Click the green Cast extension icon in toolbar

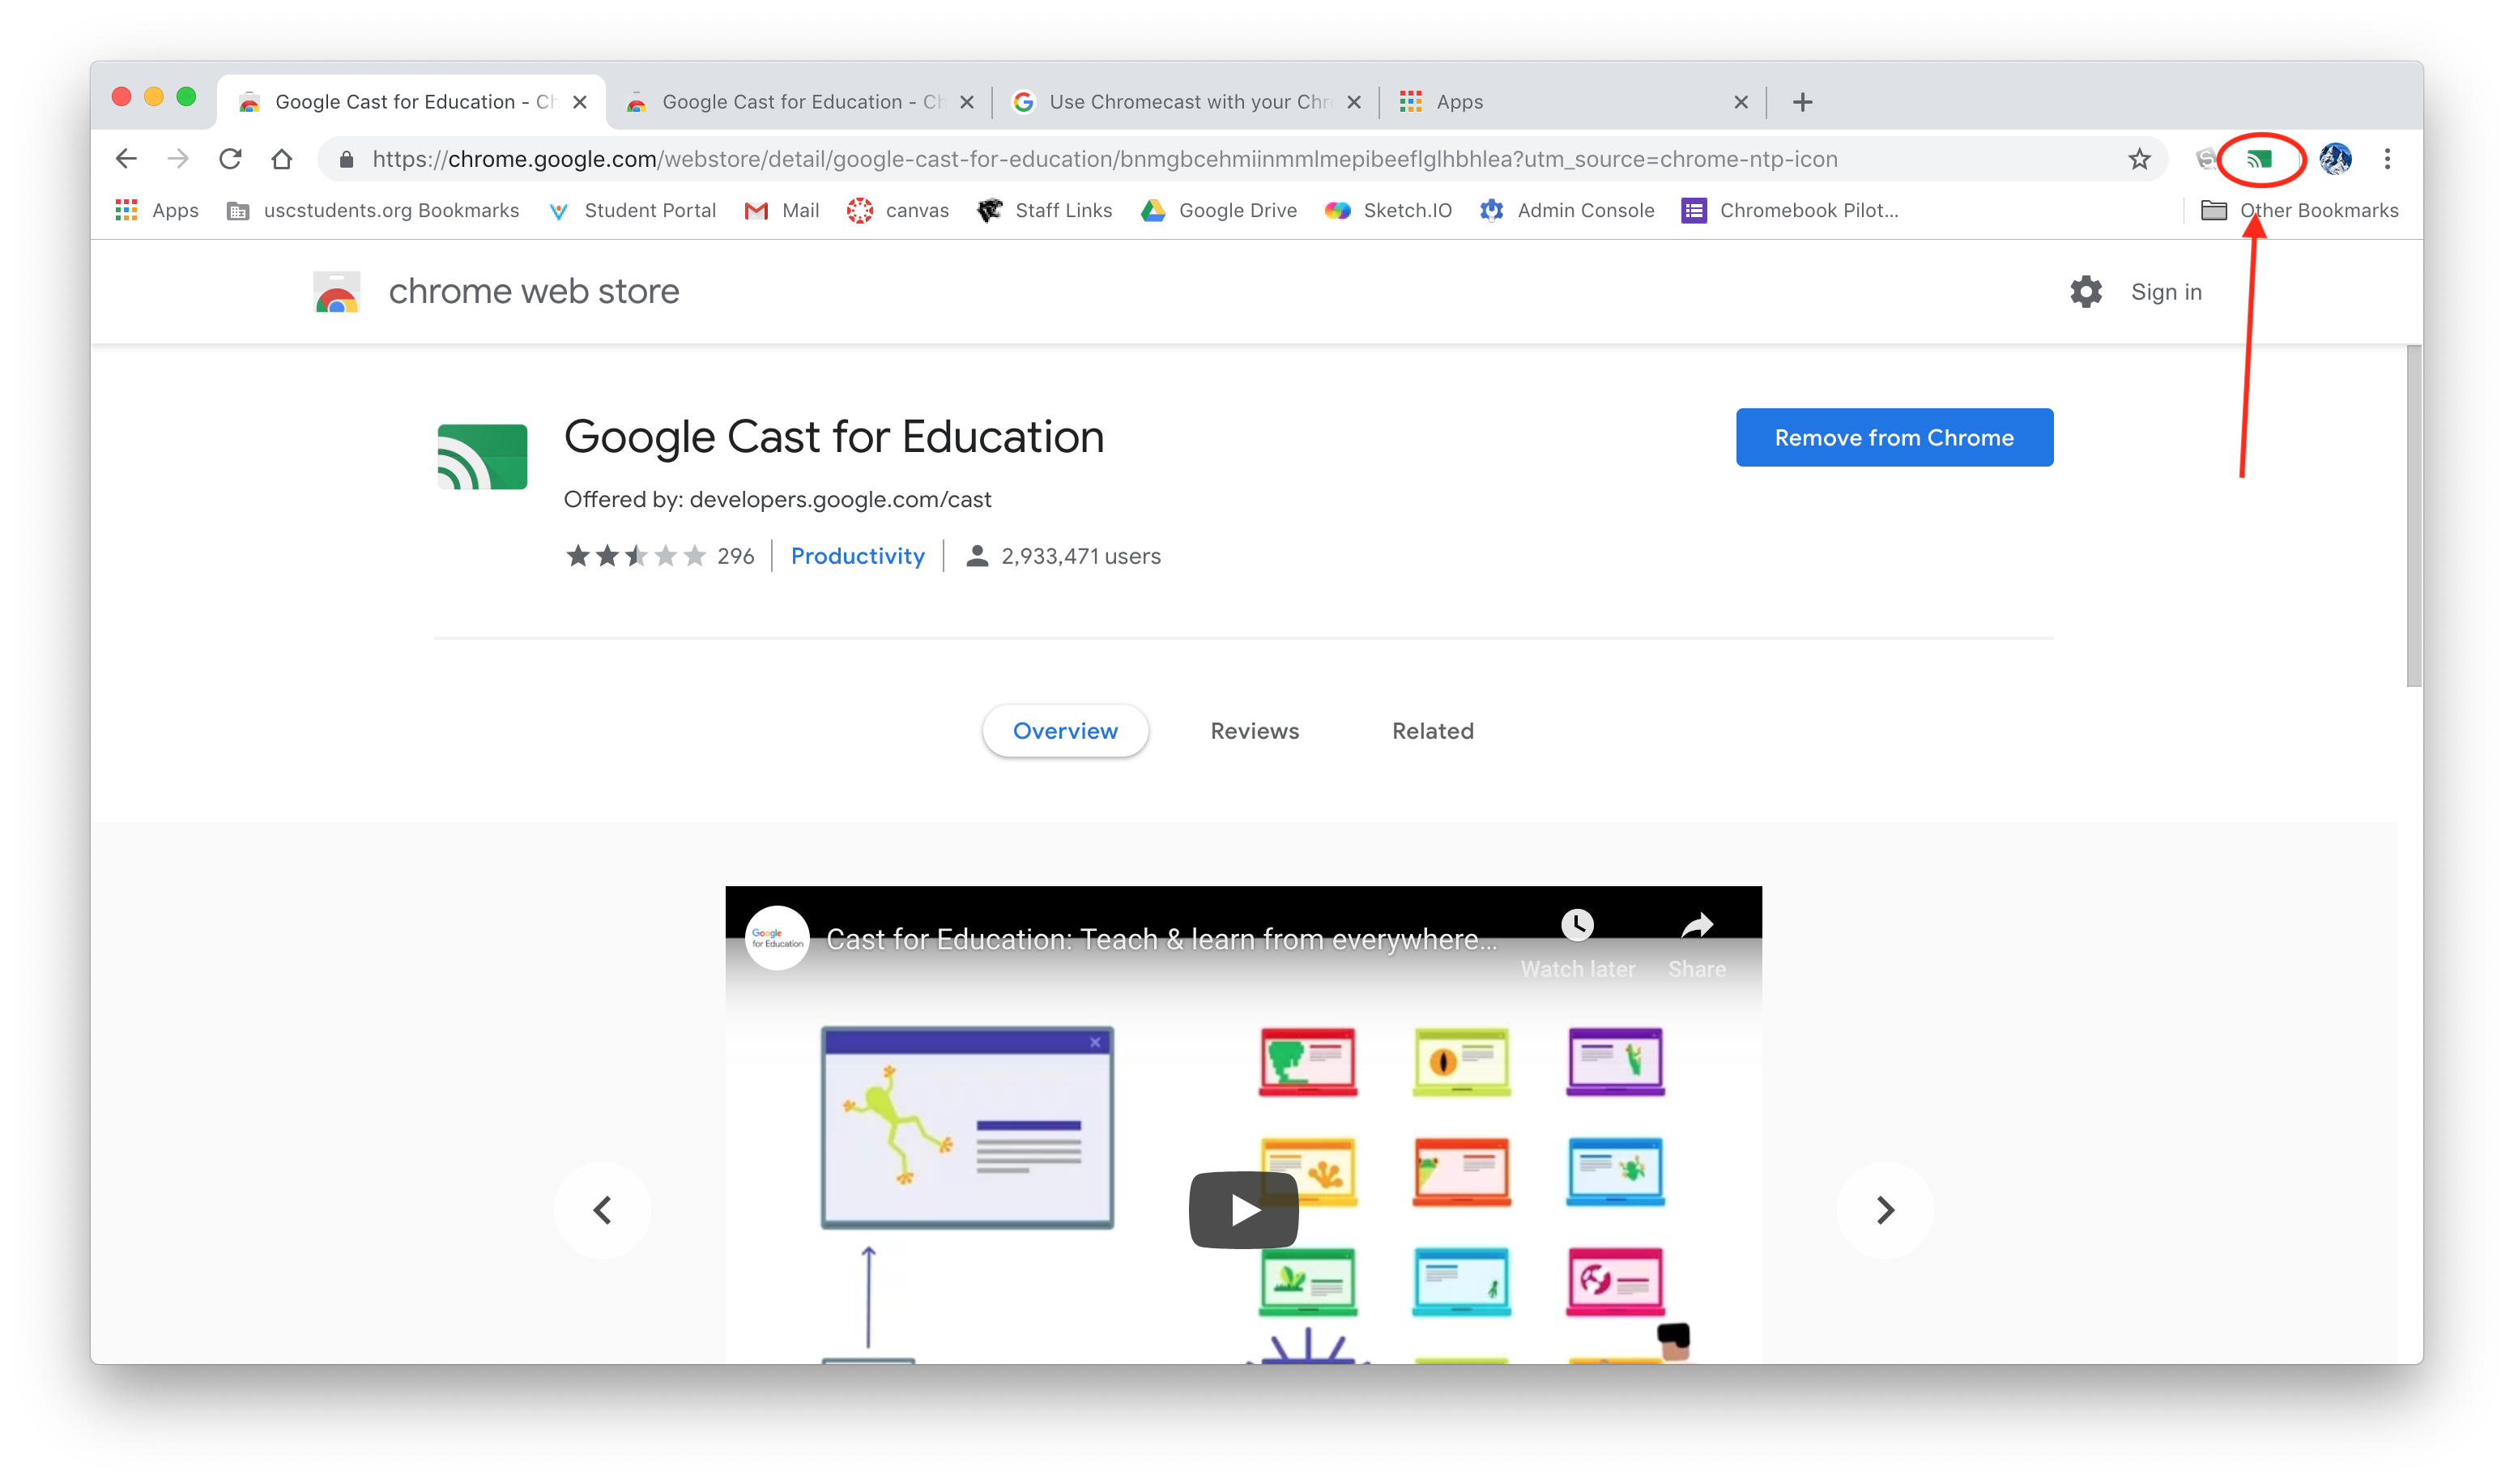[2259, 159]
